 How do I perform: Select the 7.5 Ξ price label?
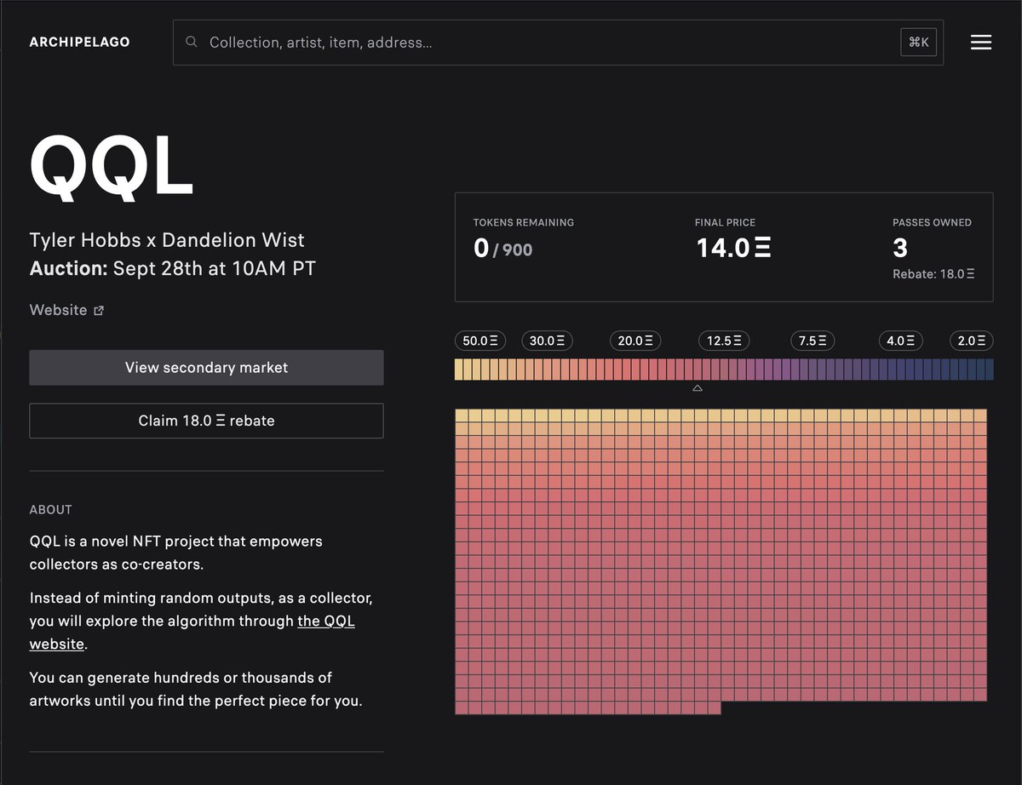(x=812, y=341)
